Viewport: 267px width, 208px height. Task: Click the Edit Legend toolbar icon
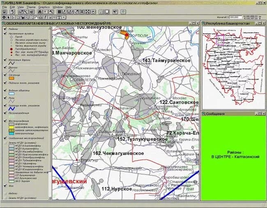click(26, 12)
